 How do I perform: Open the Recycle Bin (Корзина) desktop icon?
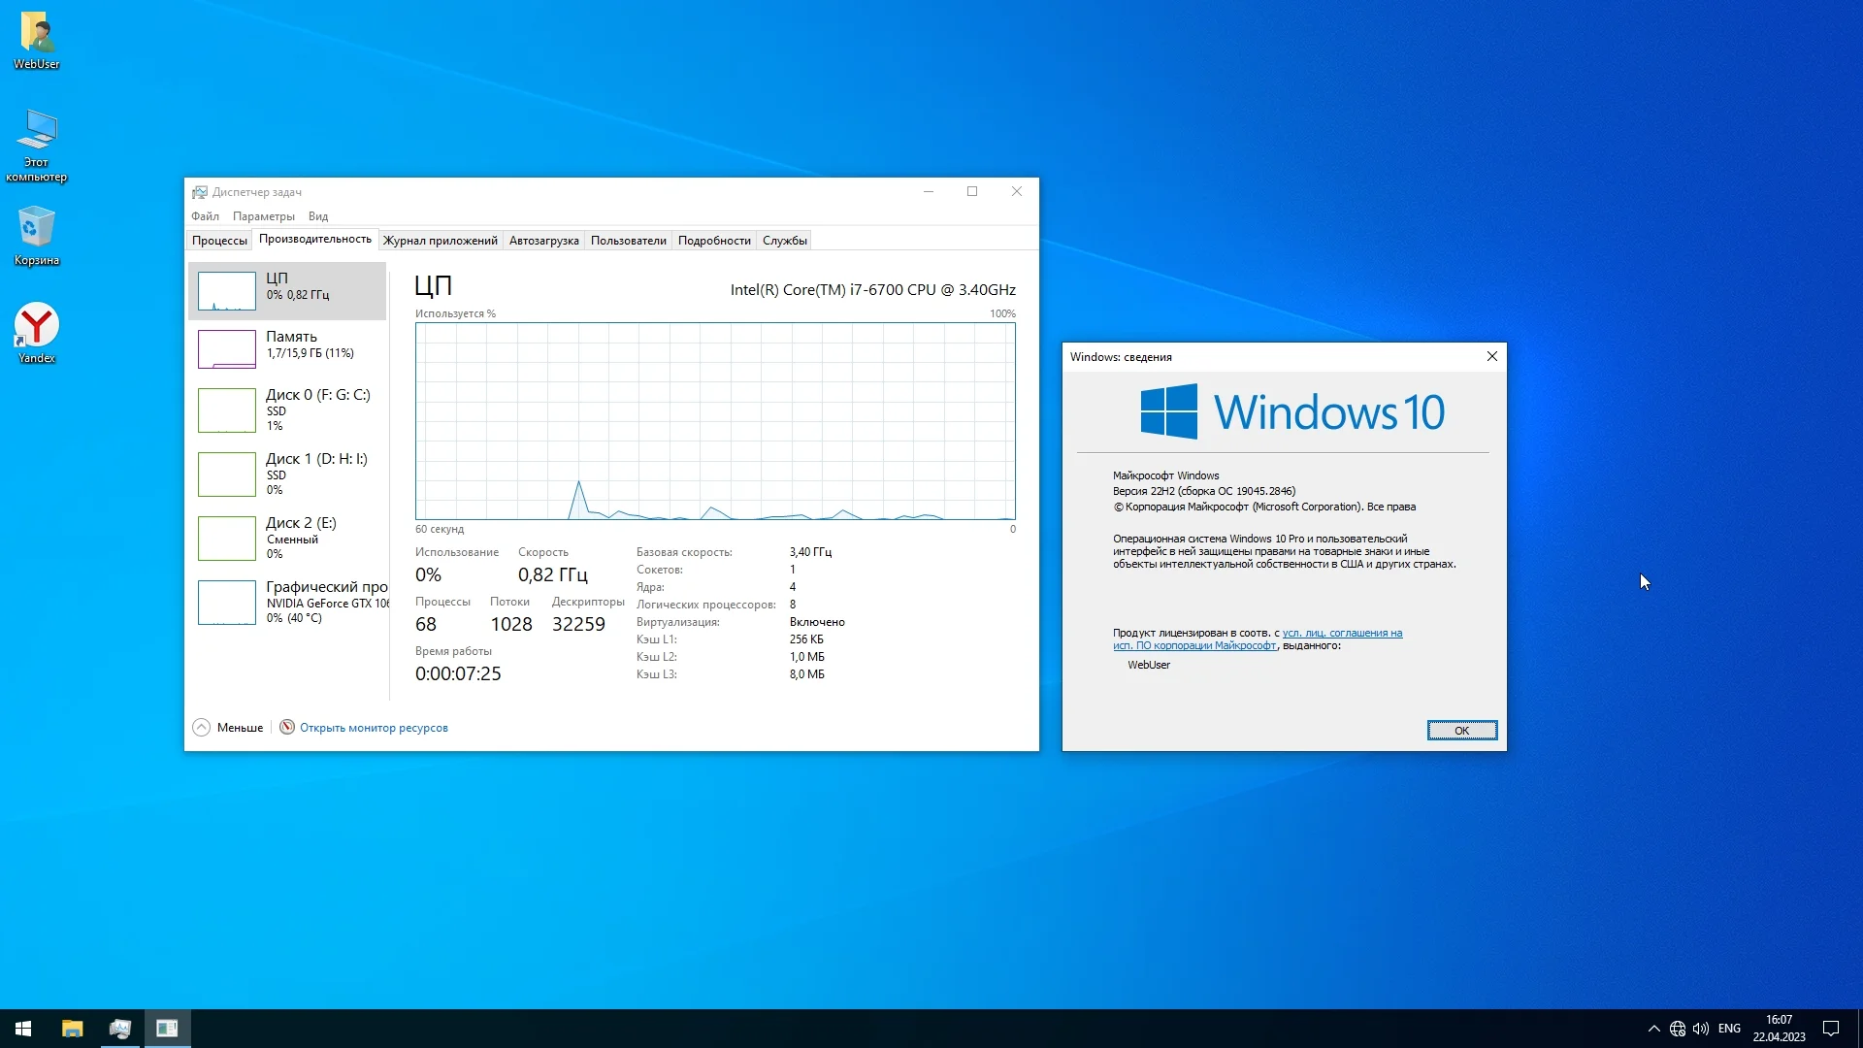[37, 235]
